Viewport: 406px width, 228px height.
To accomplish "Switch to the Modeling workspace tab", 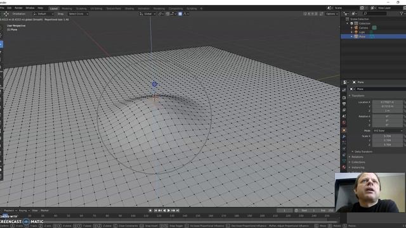I will point(67,8).
